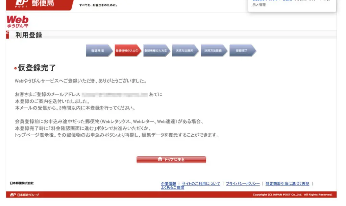The width and height of the screenshot is (346, 206).
Task: Click the blurred registered email address
Action: [x=115, y=95]
